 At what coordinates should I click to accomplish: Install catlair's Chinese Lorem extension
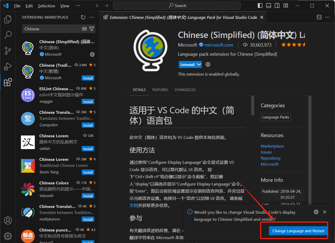click(88, 149)
